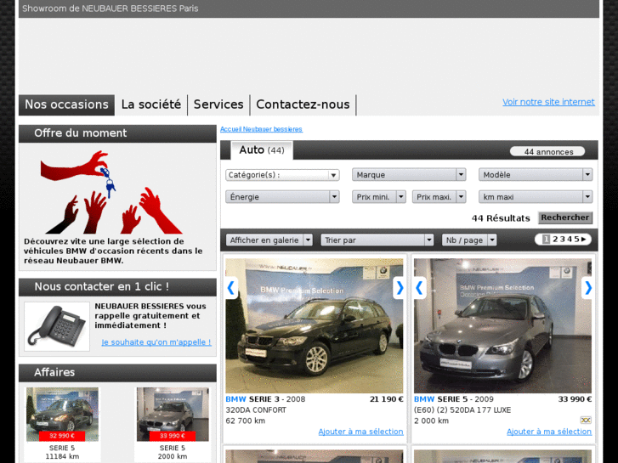Click Je souhaite qu'on m'appelle link

pos(156,342)
